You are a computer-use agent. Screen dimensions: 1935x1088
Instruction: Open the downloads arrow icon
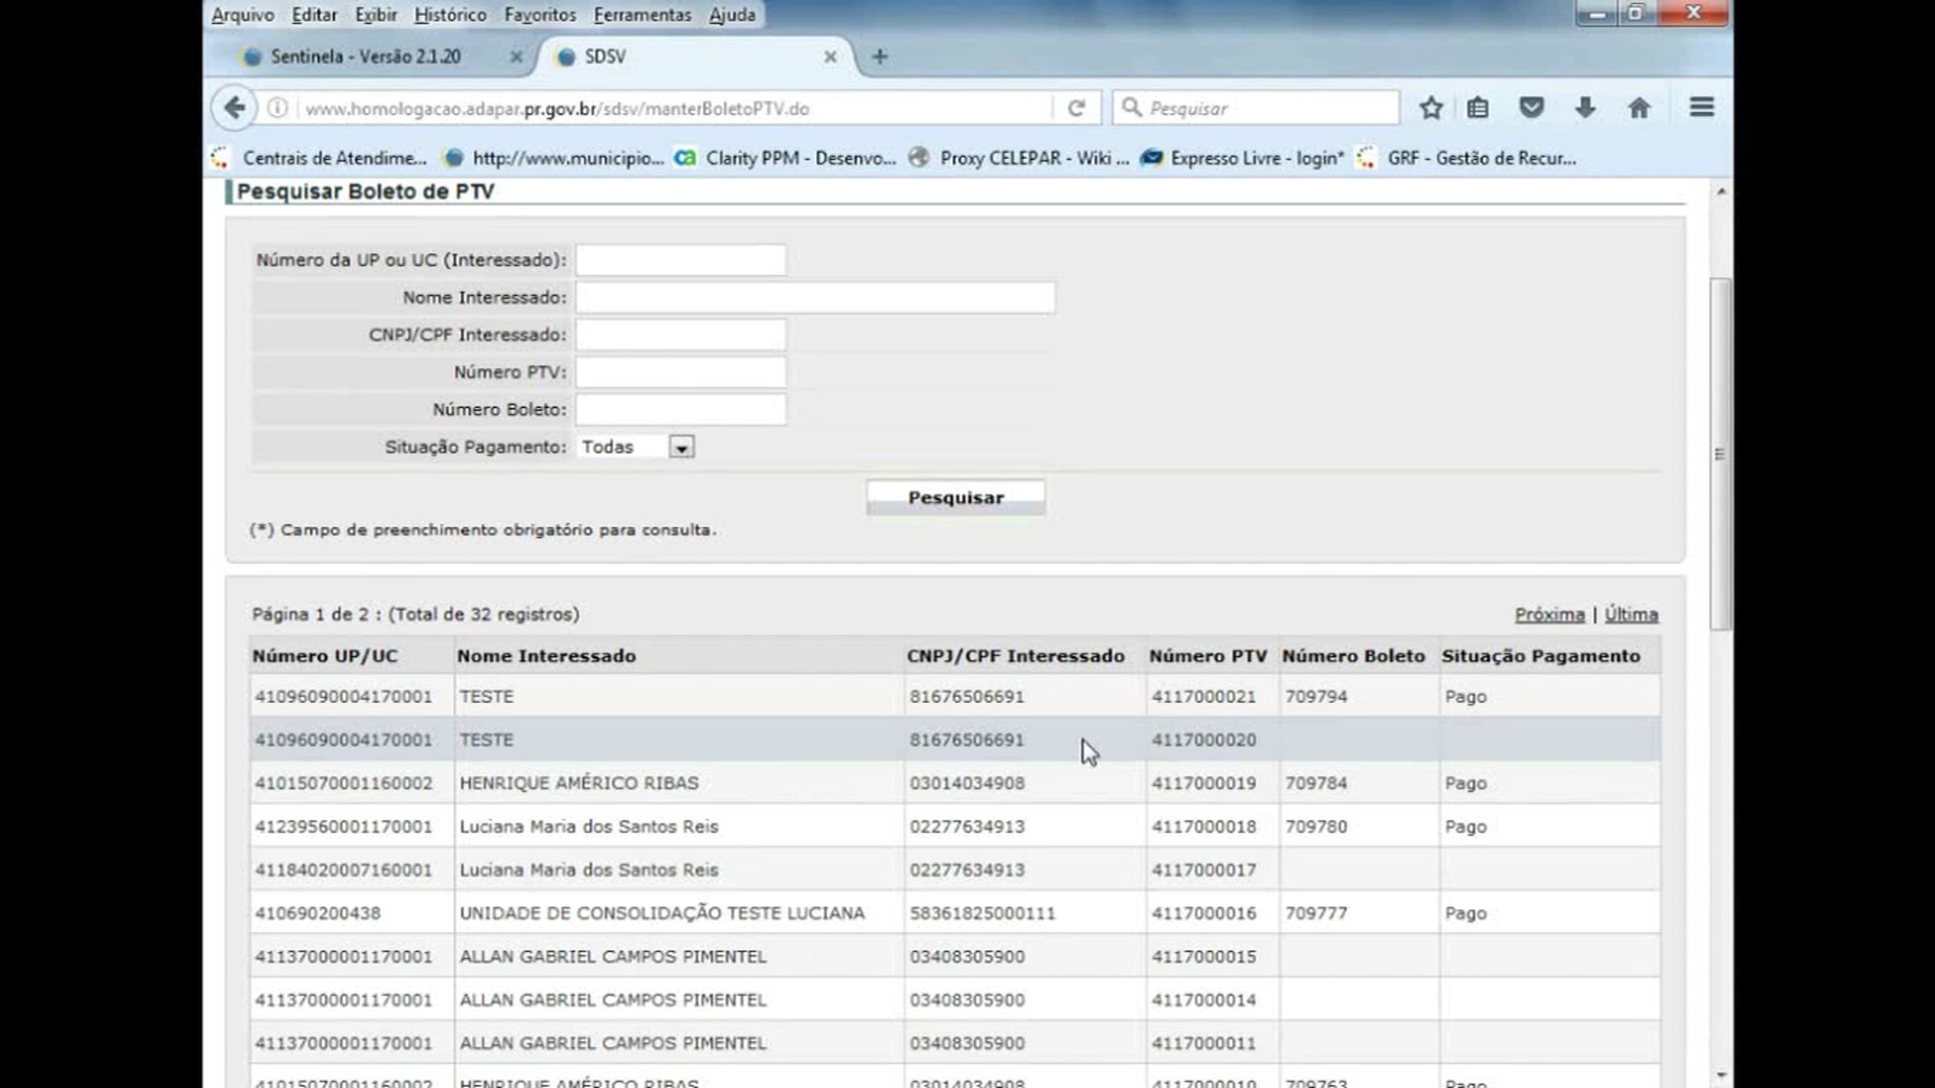pyautogui.click(x=1585, y=108)
